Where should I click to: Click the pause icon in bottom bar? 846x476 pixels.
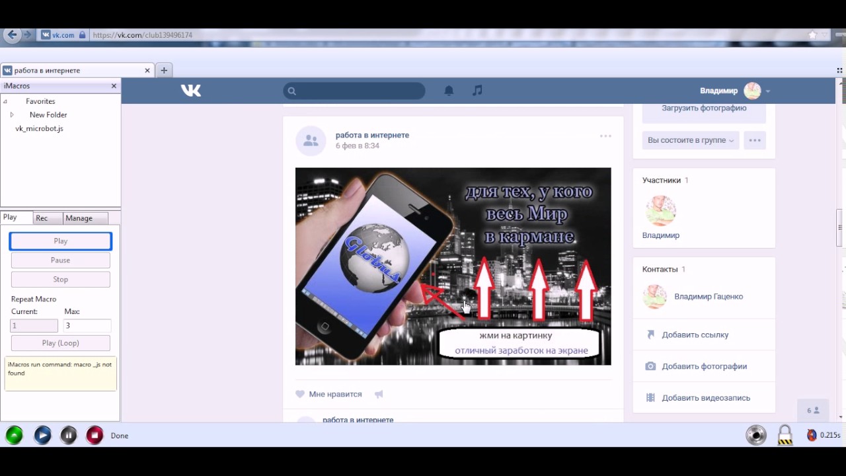(x=69, y=435)
